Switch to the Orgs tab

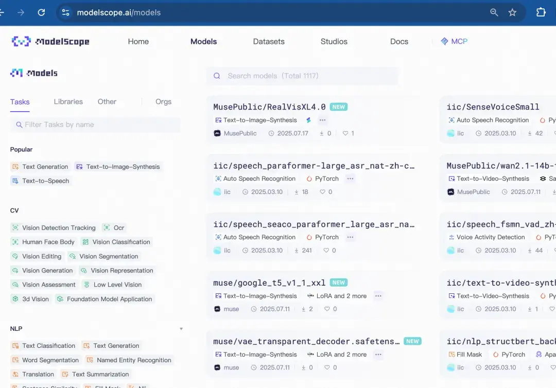[163, 102]
